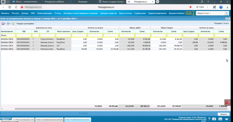This screenshot has width=233, height=122.
Task: Click the camera screenshot icon at bottom
Action: pos(214,119)
